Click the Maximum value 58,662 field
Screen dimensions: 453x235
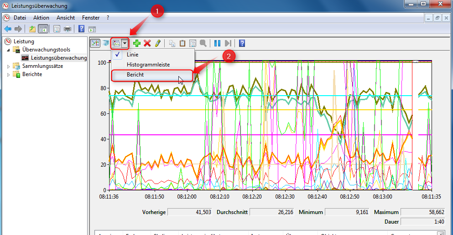423,212
